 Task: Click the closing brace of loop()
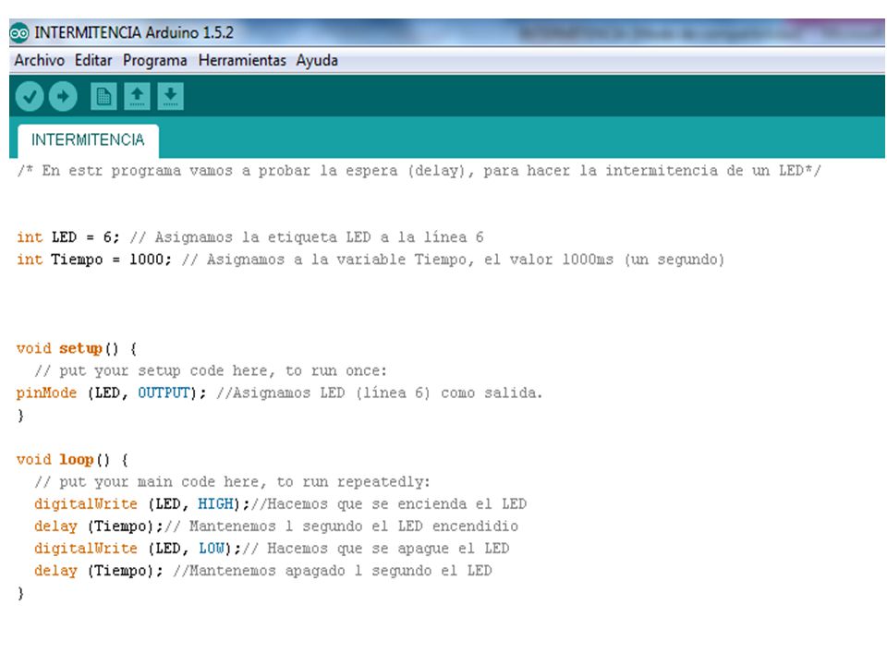coord(20,593)
